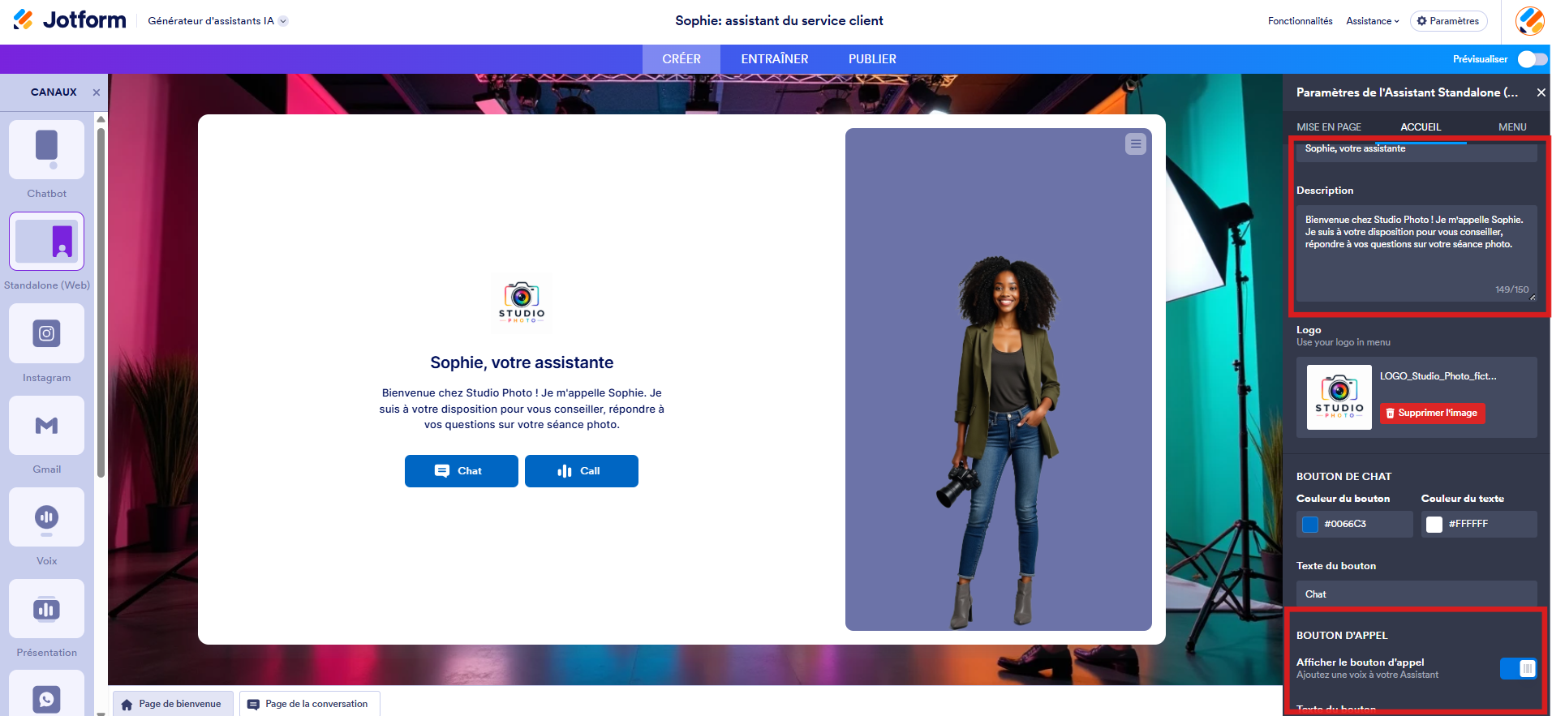
Task: Select the Instagram channel icon
Action: [x=46, y=333]
